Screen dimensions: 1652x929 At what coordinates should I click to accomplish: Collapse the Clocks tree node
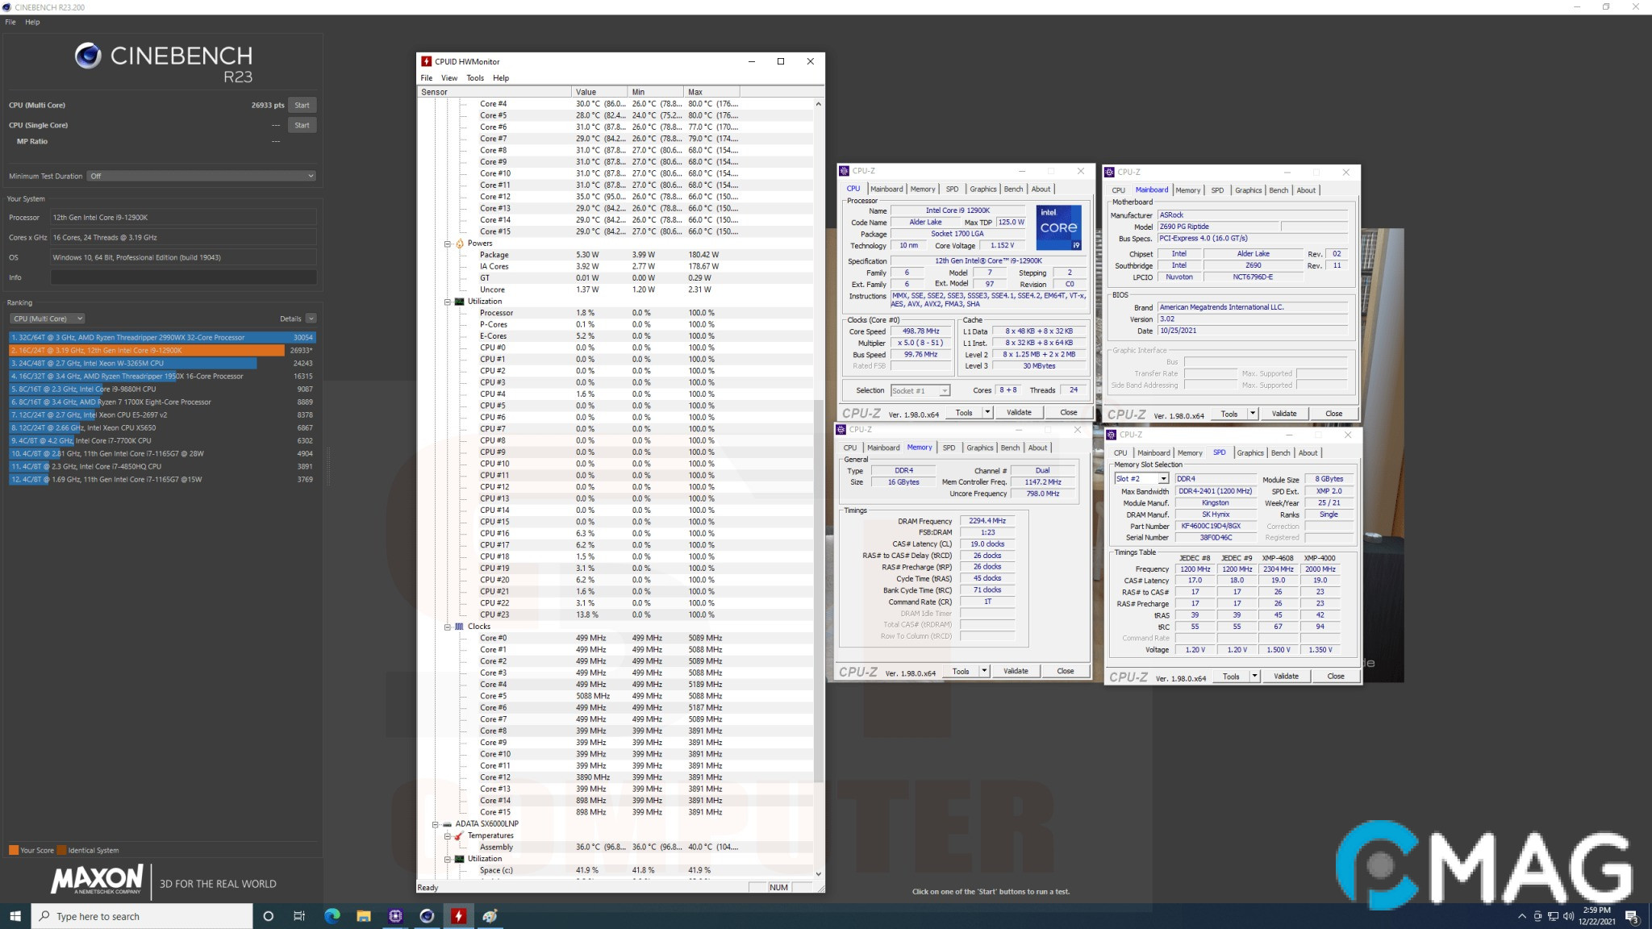pyautogui.click(x=448, y=627)
